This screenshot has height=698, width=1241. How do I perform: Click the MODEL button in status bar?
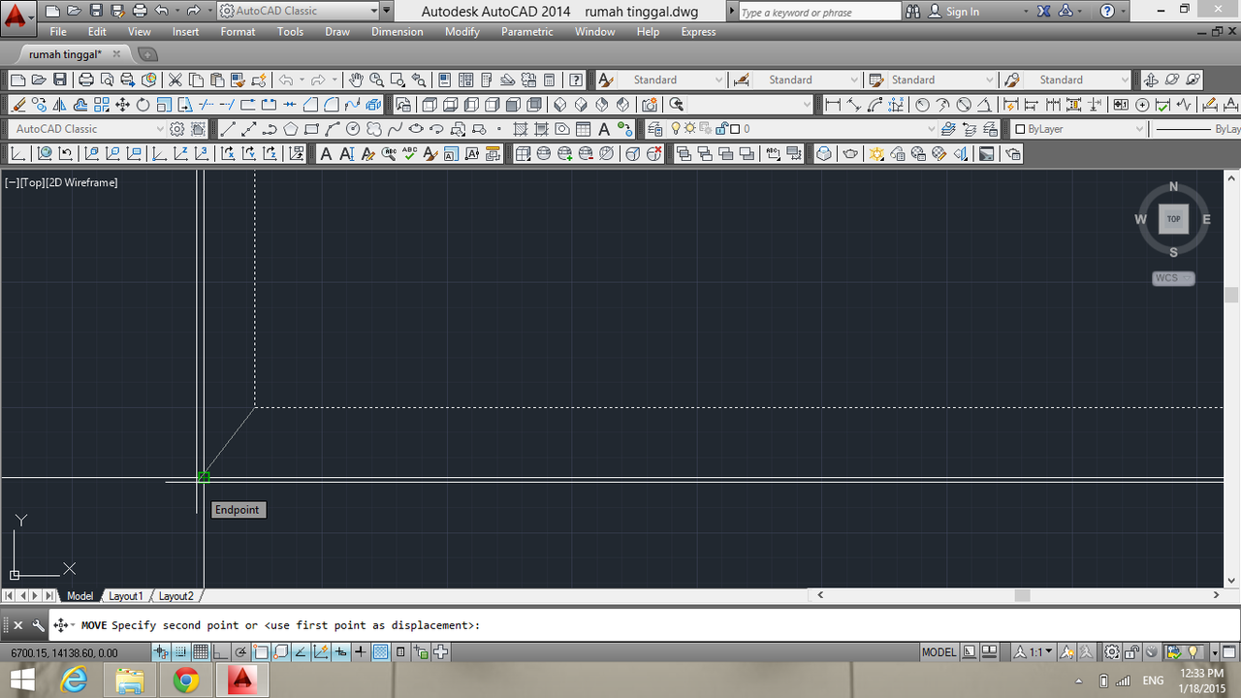click(x=939, y=652)
